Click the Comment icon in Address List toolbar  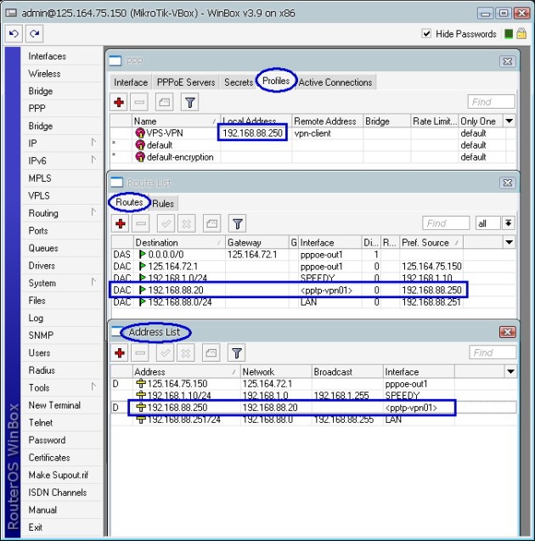211,353
